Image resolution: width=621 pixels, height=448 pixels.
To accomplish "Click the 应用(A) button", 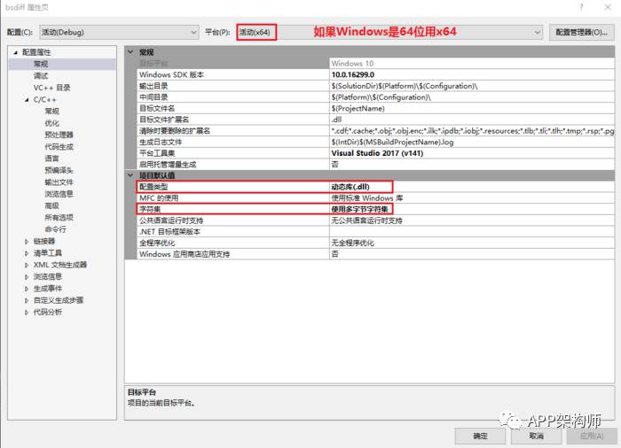I will 592,436.
